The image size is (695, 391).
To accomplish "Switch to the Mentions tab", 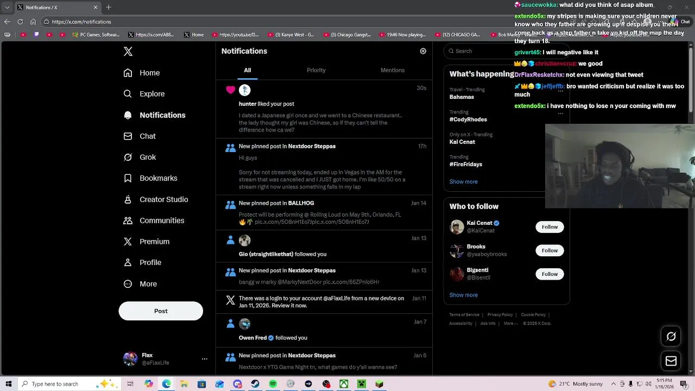I will (393, 70).
